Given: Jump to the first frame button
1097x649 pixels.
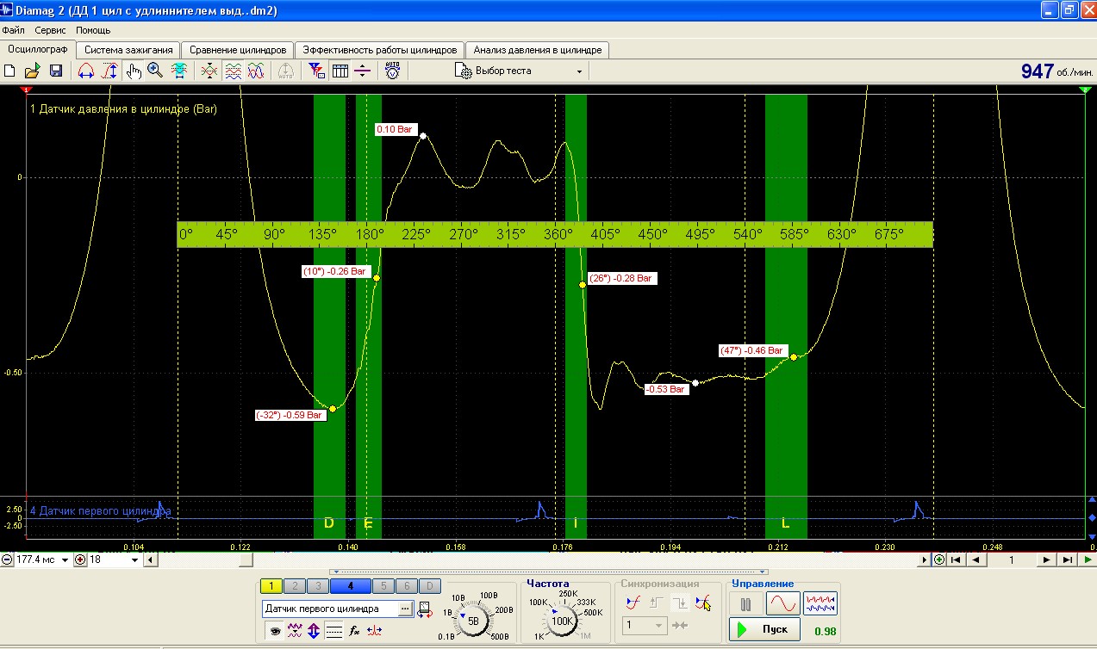Looking at the screenshot, I should coord(957,559).
